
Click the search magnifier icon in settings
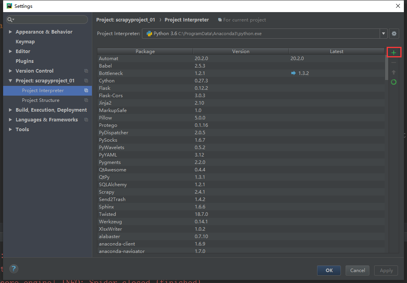[x=11, y=20]
